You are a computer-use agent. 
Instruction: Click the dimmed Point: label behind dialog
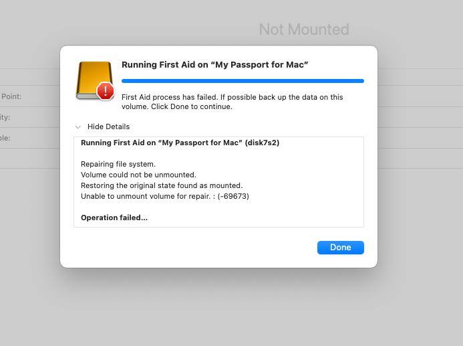coord(11,96)
